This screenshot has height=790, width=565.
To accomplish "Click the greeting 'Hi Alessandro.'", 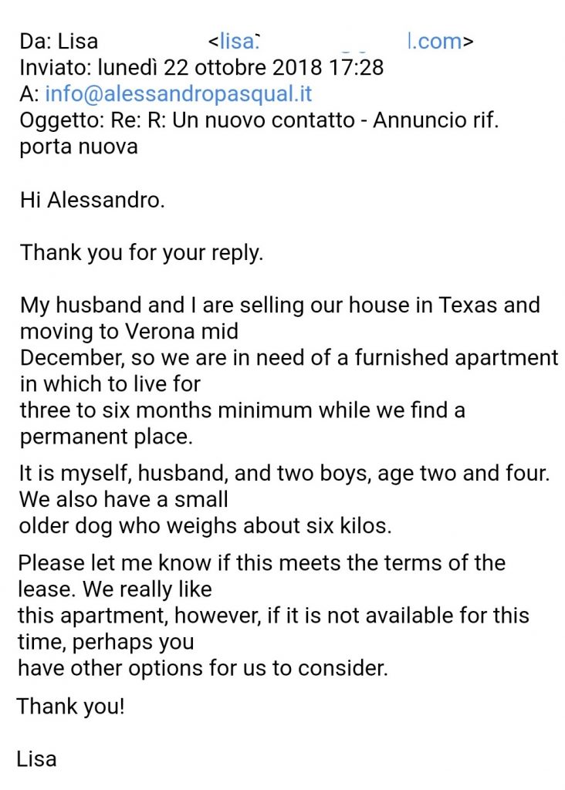I will 92,201.
